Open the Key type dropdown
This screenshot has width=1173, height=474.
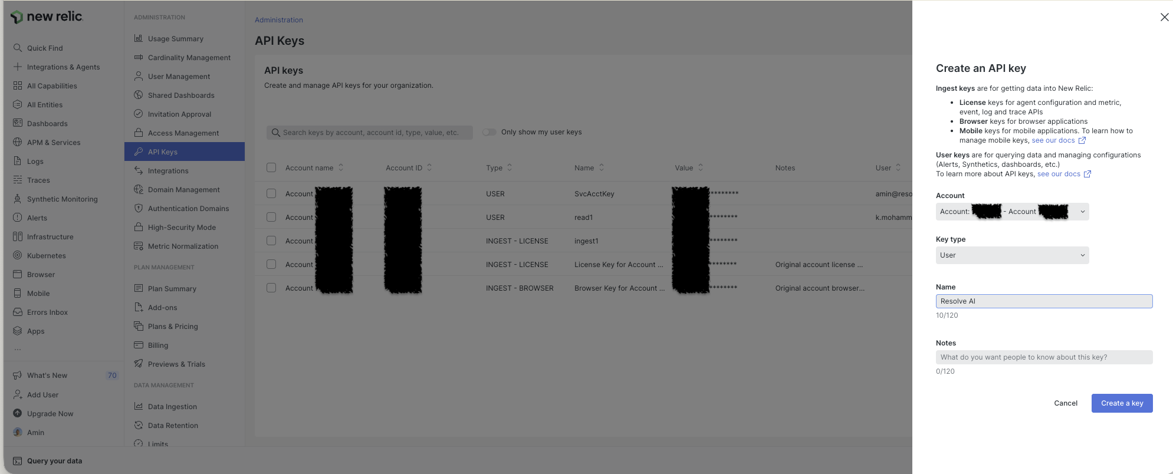[1012, 255]
